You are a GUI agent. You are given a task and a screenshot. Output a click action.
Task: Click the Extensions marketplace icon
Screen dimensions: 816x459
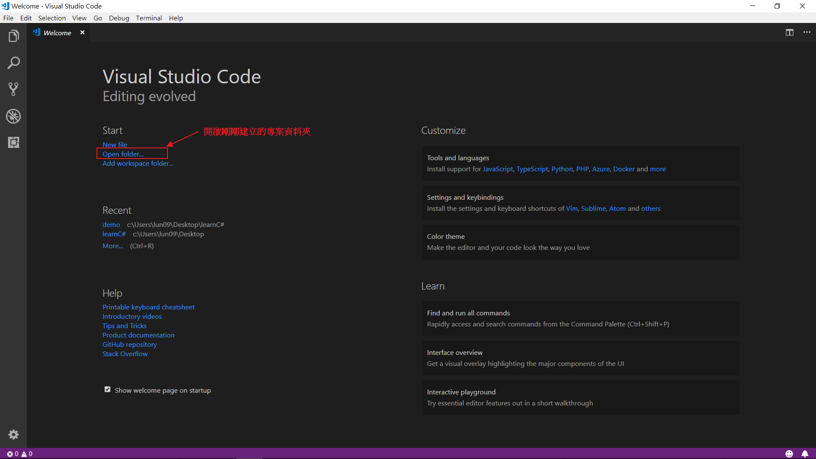pyautogui.click(x=14, y=142)
